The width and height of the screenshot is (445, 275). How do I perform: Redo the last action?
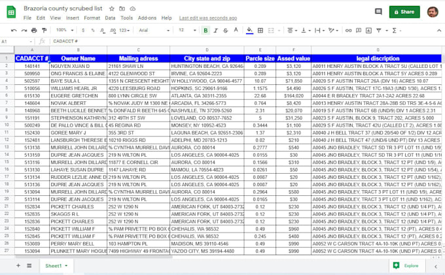click(24, 30)
